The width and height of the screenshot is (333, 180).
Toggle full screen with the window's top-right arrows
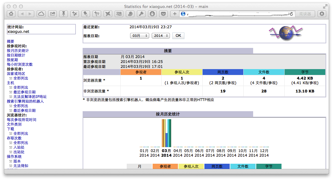click(325, 6)
